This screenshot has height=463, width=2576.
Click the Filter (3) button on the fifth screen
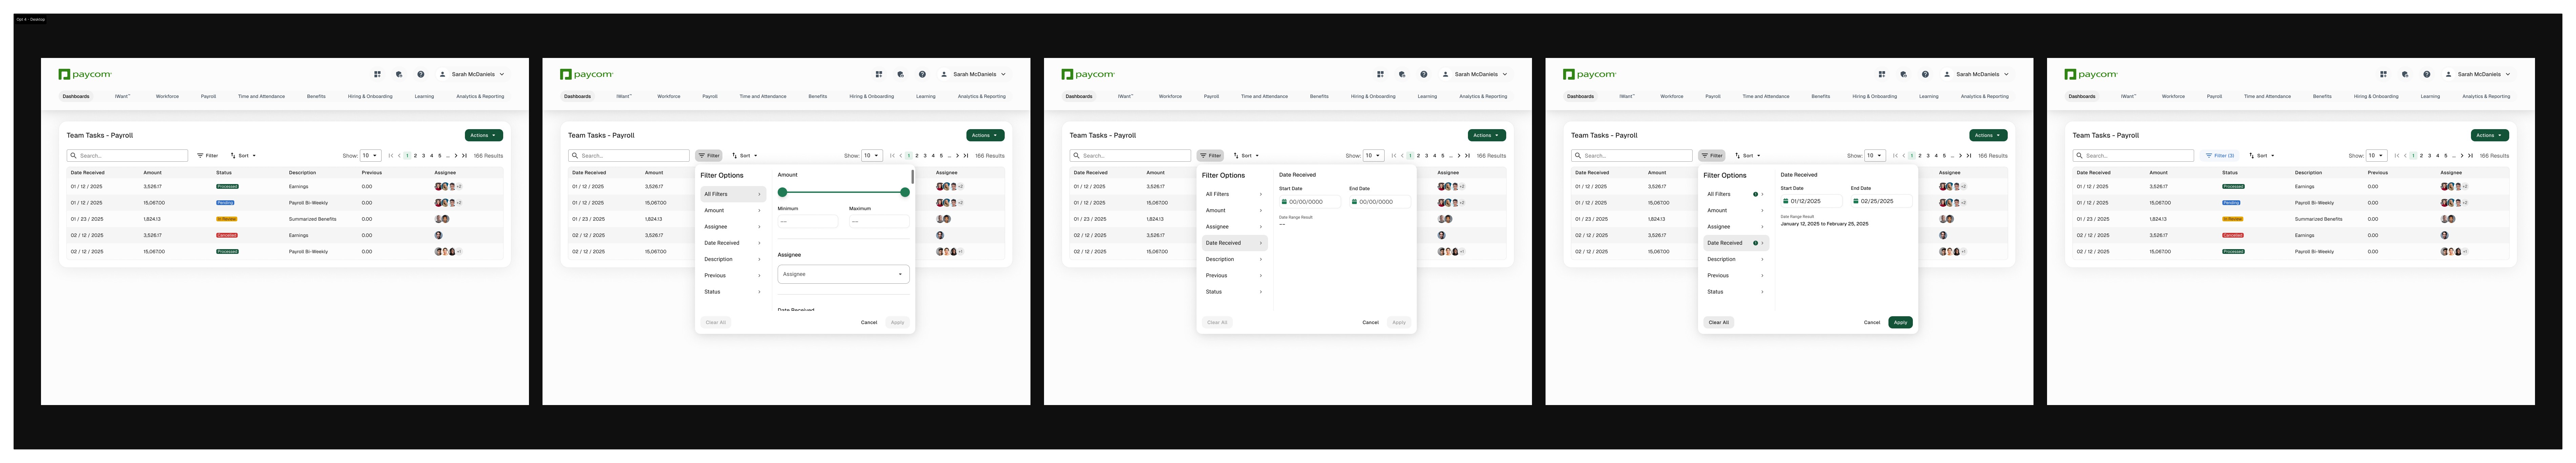click(x=2220, y=156)
